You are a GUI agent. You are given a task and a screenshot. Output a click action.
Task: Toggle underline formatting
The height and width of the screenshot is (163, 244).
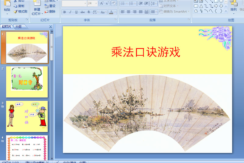coord(76,12)
